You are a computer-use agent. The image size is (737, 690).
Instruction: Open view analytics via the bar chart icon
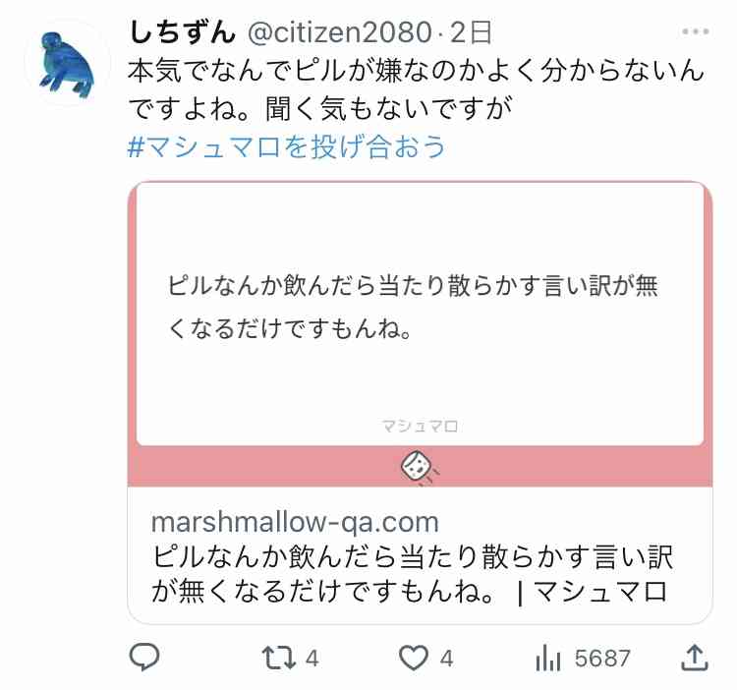[548, 658]
